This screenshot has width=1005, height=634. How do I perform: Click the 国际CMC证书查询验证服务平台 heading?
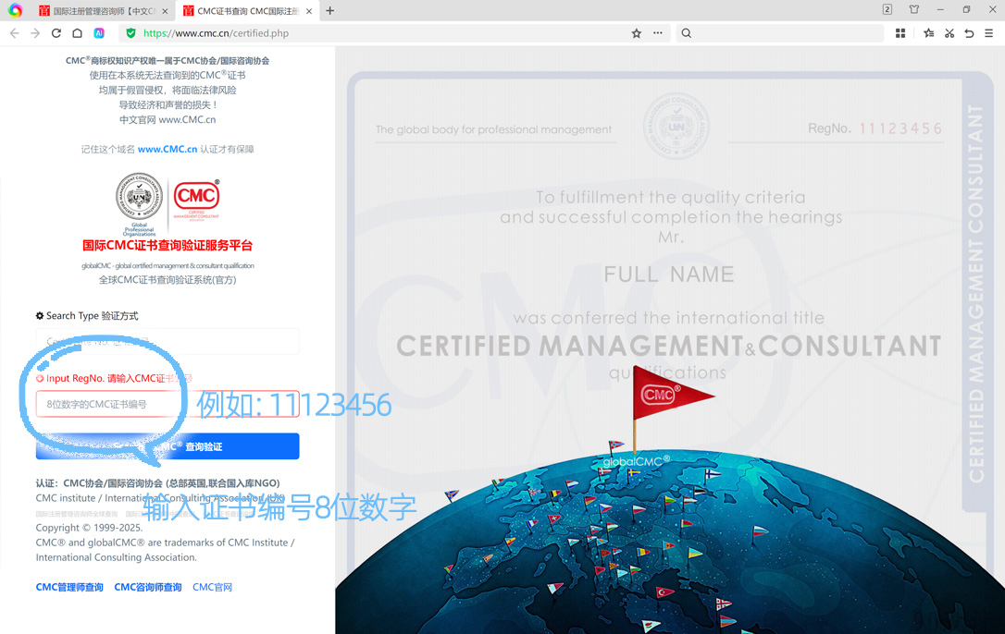[167, 245]
